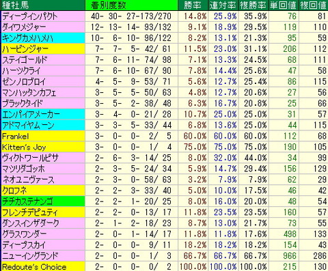The image size is (328, 271).
Task: Click the 勝率 column header
Action: [x=193, y=5]
